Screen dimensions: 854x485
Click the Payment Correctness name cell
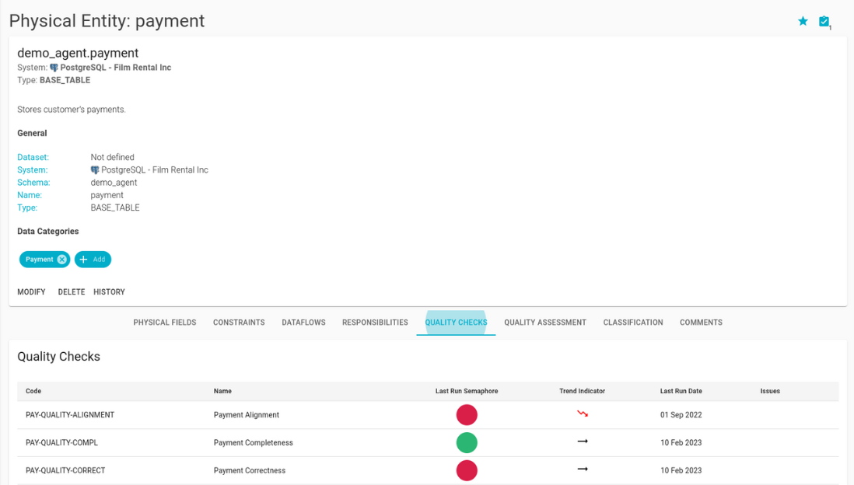point(250,470)
